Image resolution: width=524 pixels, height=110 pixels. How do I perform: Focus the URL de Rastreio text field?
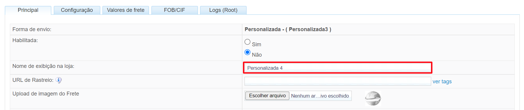point(338,81)
